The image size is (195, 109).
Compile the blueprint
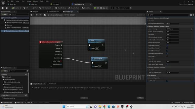[15, 8]
